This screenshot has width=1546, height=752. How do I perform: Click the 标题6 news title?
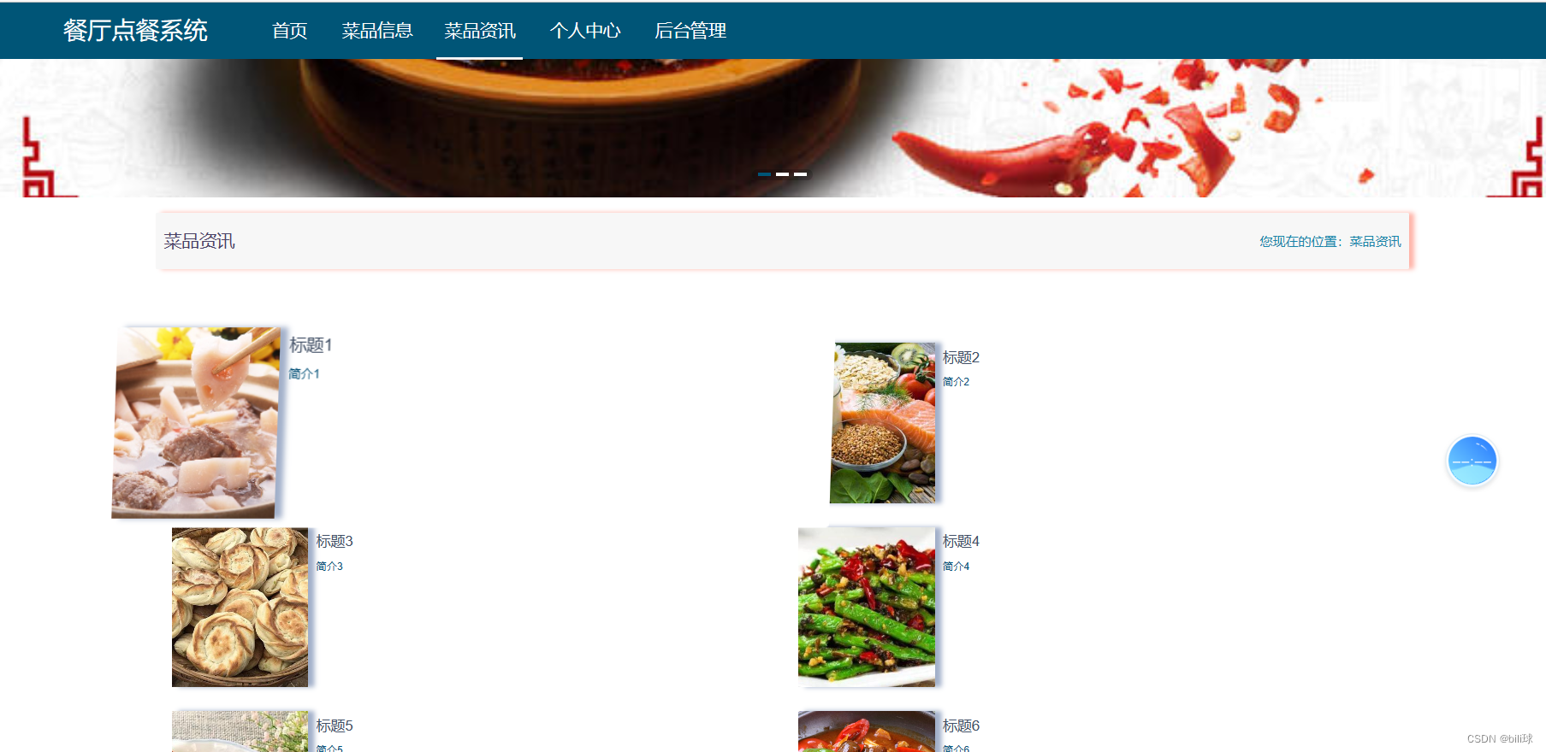[x=961, y=726]
